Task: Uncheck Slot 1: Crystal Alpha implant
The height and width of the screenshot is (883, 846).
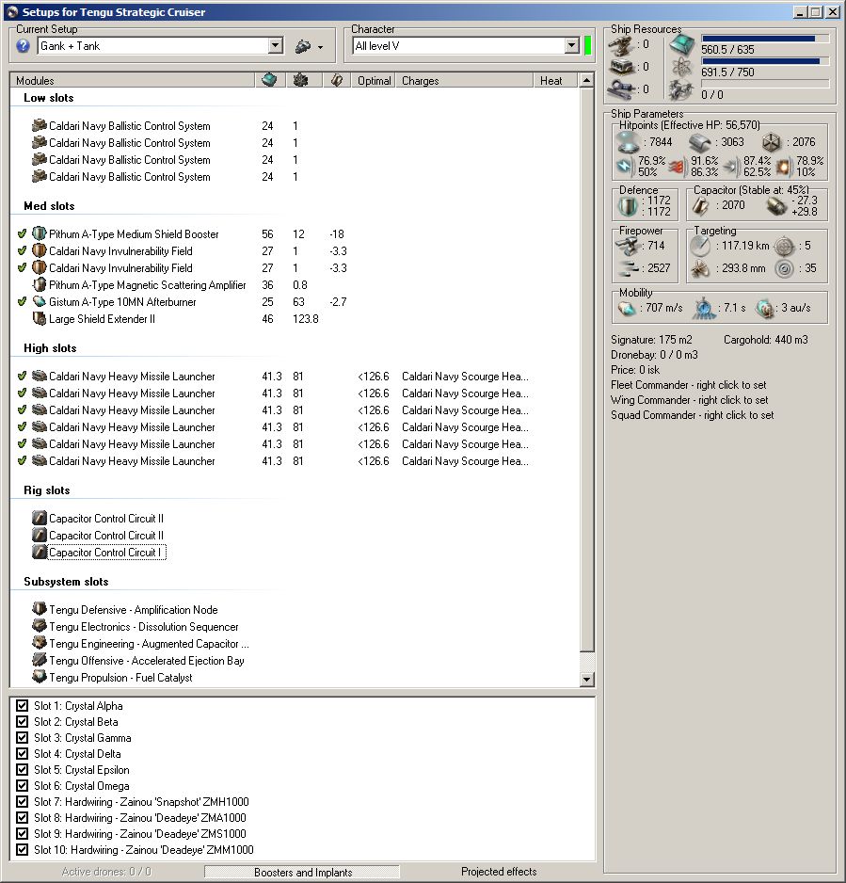Action: tap(22, 706)
